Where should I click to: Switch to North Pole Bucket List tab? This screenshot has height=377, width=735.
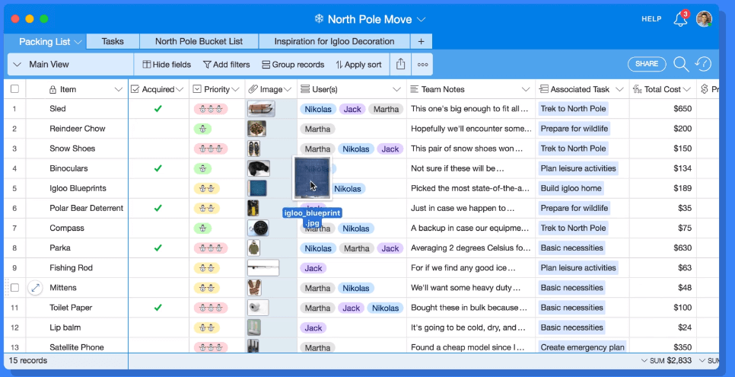click(199, 41)
